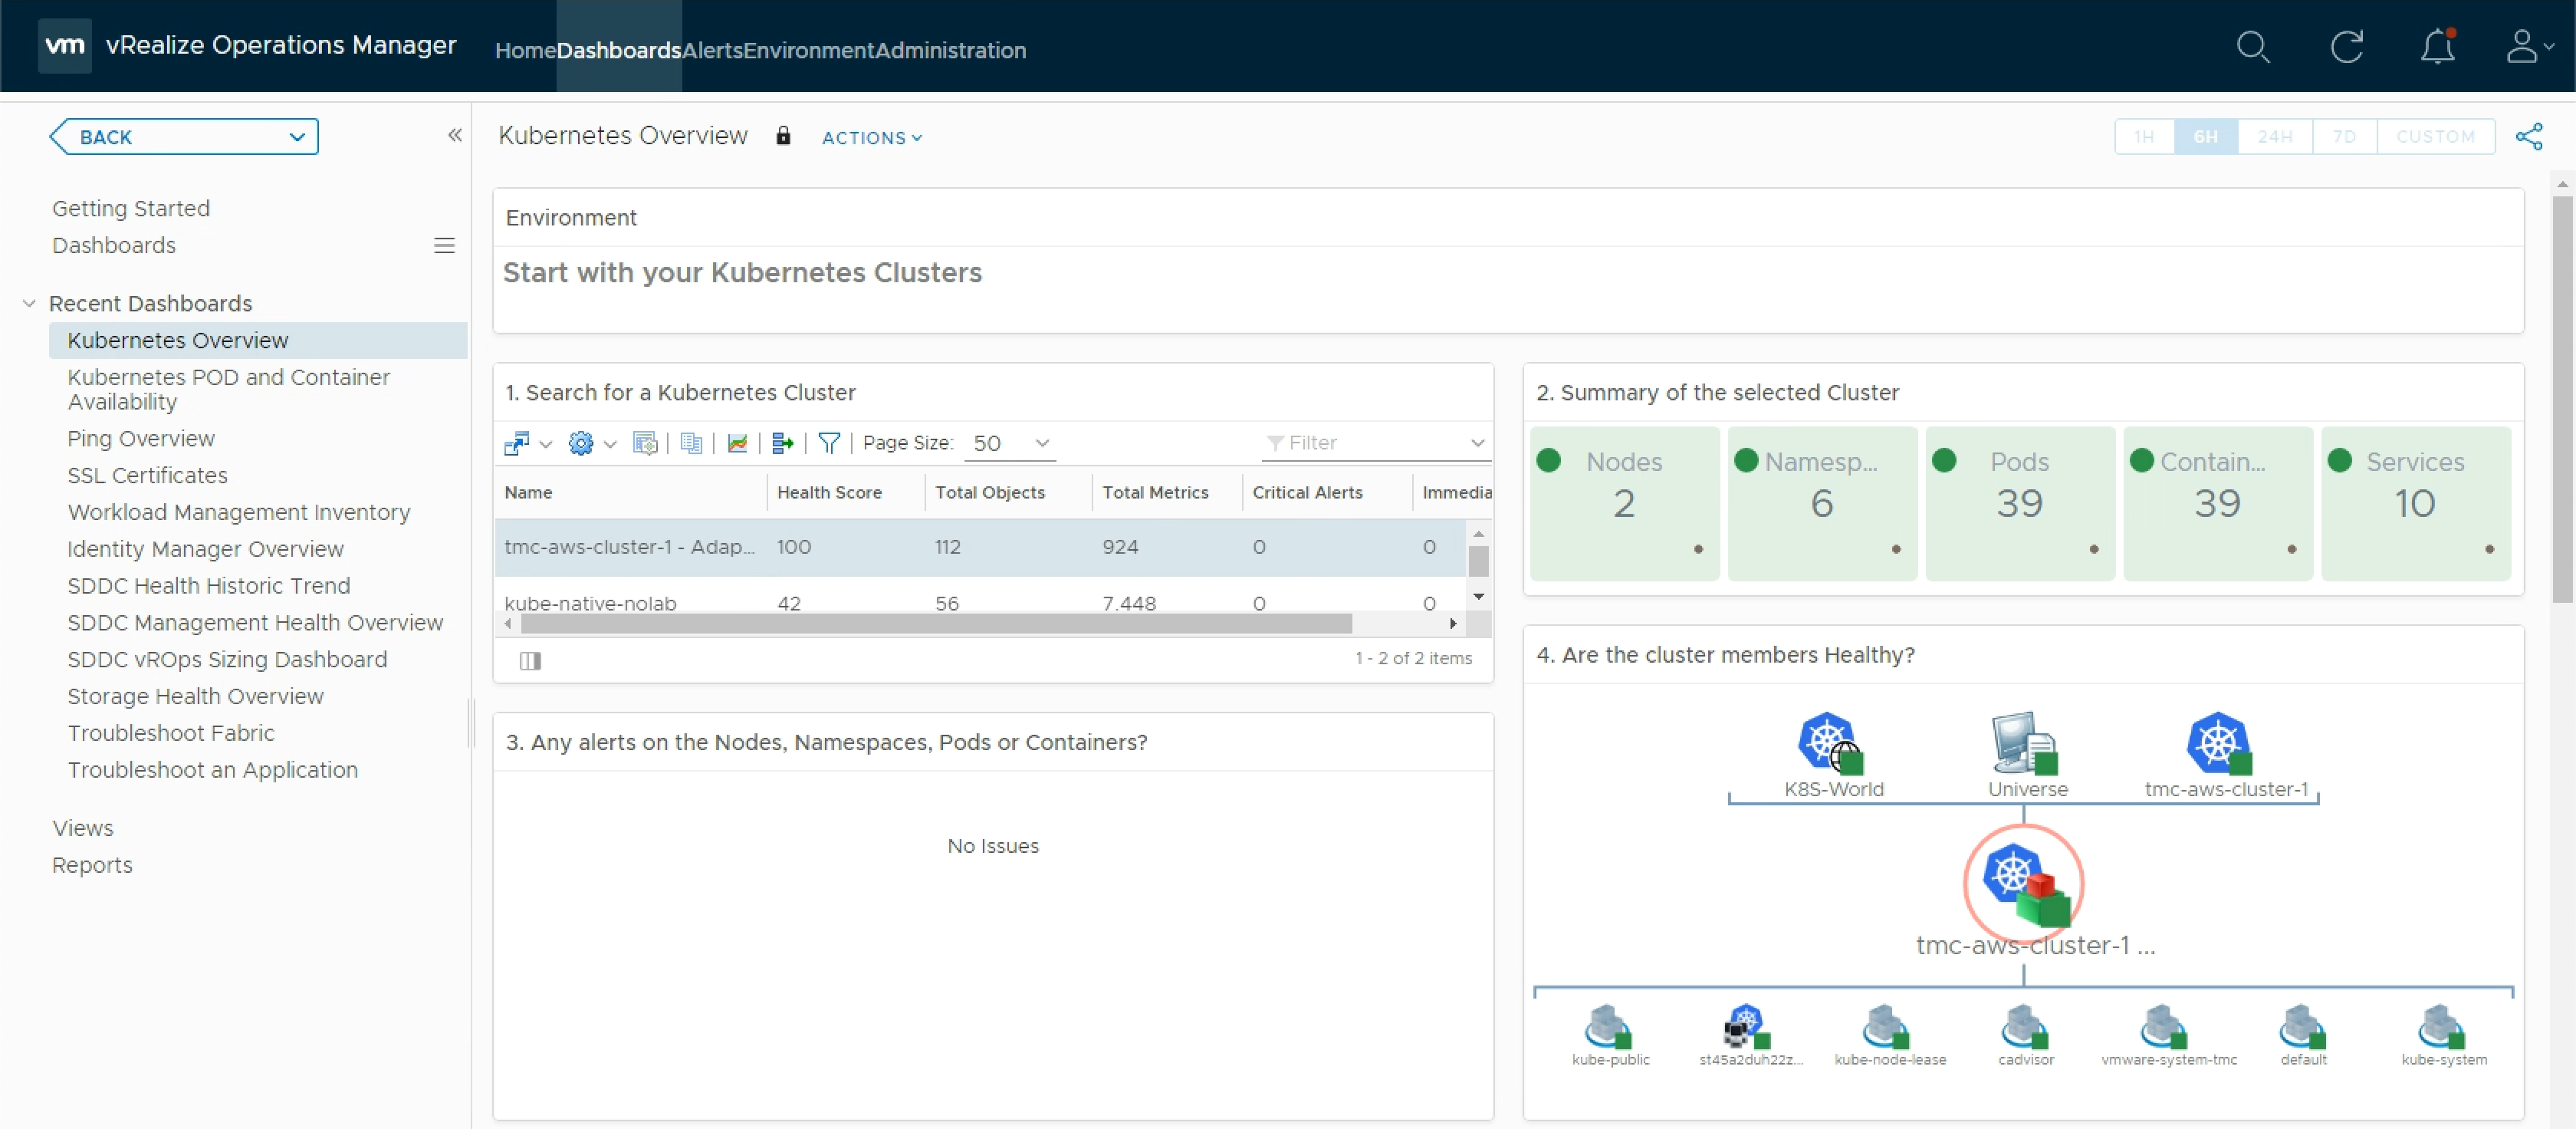Viewport: 2576px width, 1129px height.
Task: Open the Page Size 50 dropdown
Action: [1010, 443]
